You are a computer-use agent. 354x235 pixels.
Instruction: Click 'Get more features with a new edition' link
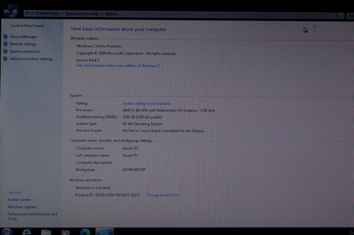pyautogui.click(x=118, y=66)
